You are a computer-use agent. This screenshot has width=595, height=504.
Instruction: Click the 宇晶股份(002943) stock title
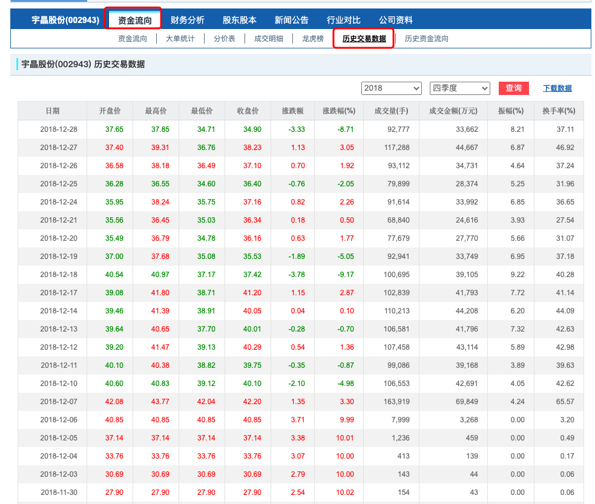65,20
